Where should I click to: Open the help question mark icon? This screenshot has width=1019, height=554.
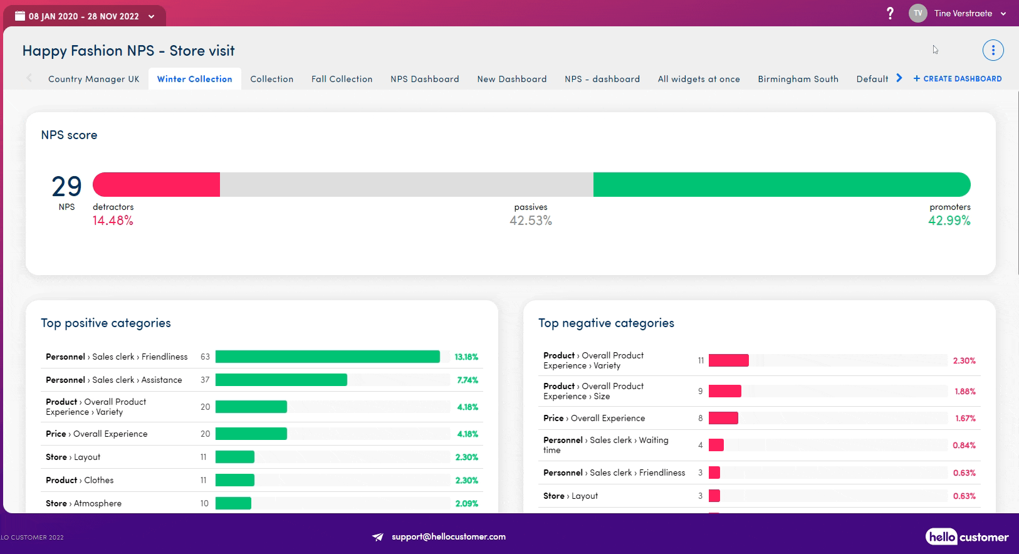(x=890, y=13)
